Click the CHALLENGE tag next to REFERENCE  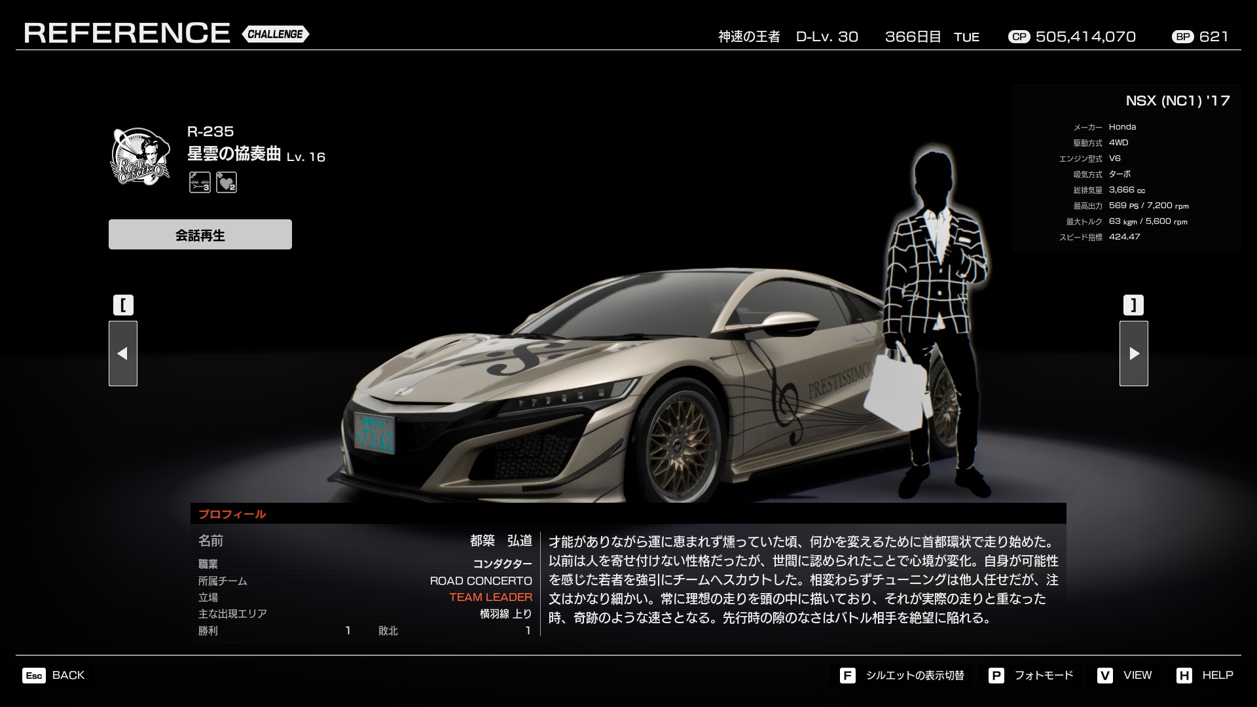tap(276, 34)
